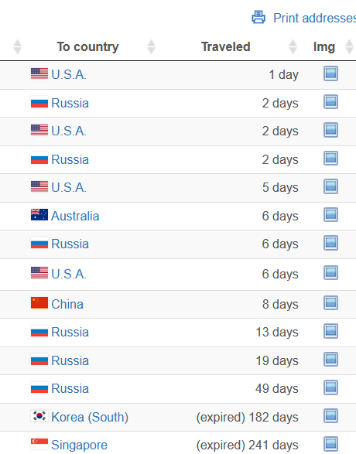Click the printer icon beside Print addresses
Image resolution: width=356 pixels, height=454 pixels.
[x=258, y=17]
